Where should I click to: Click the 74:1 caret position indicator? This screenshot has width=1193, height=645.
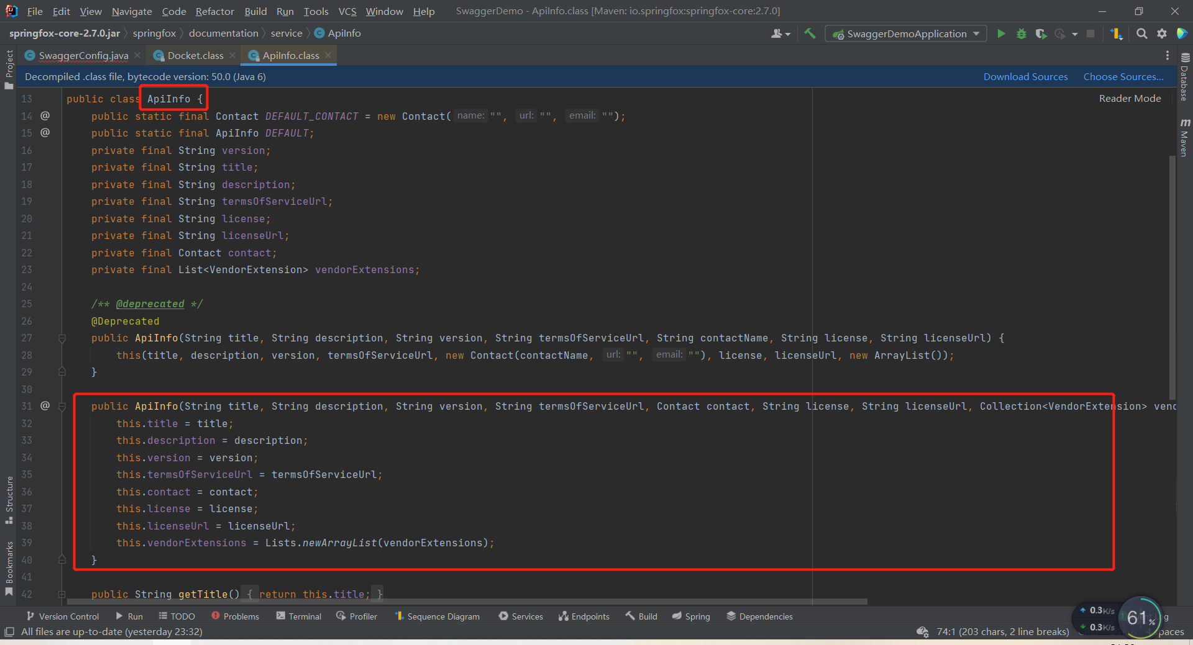coord(1003,631)
